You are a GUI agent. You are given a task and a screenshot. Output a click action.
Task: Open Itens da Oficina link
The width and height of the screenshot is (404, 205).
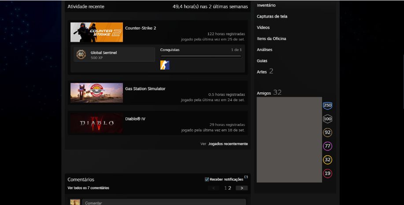[271, 38]
